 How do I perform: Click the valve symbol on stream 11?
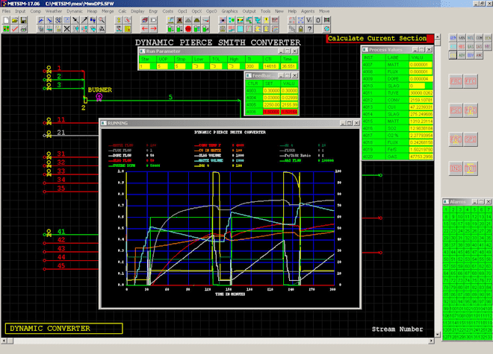pos(49,121)
